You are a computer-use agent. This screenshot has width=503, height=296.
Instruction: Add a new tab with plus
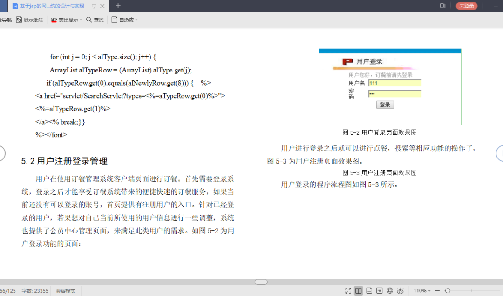[118, 6]
